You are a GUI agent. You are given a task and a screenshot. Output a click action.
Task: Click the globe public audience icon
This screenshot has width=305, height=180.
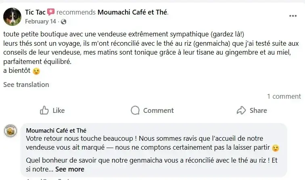click(x=63, y=21)
